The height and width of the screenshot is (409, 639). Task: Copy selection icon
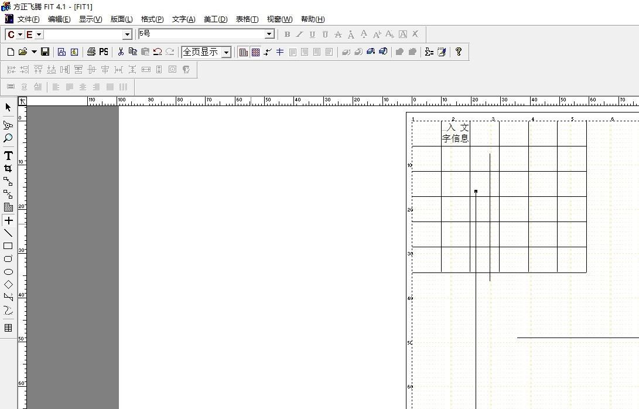click(x=133, y=52)
